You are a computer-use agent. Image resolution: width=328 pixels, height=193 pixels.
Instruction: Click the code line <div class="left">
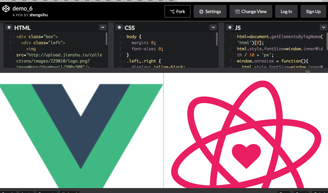[43, 43]
